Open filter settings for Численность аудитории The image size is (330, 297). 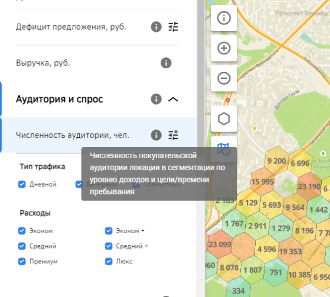173,135
